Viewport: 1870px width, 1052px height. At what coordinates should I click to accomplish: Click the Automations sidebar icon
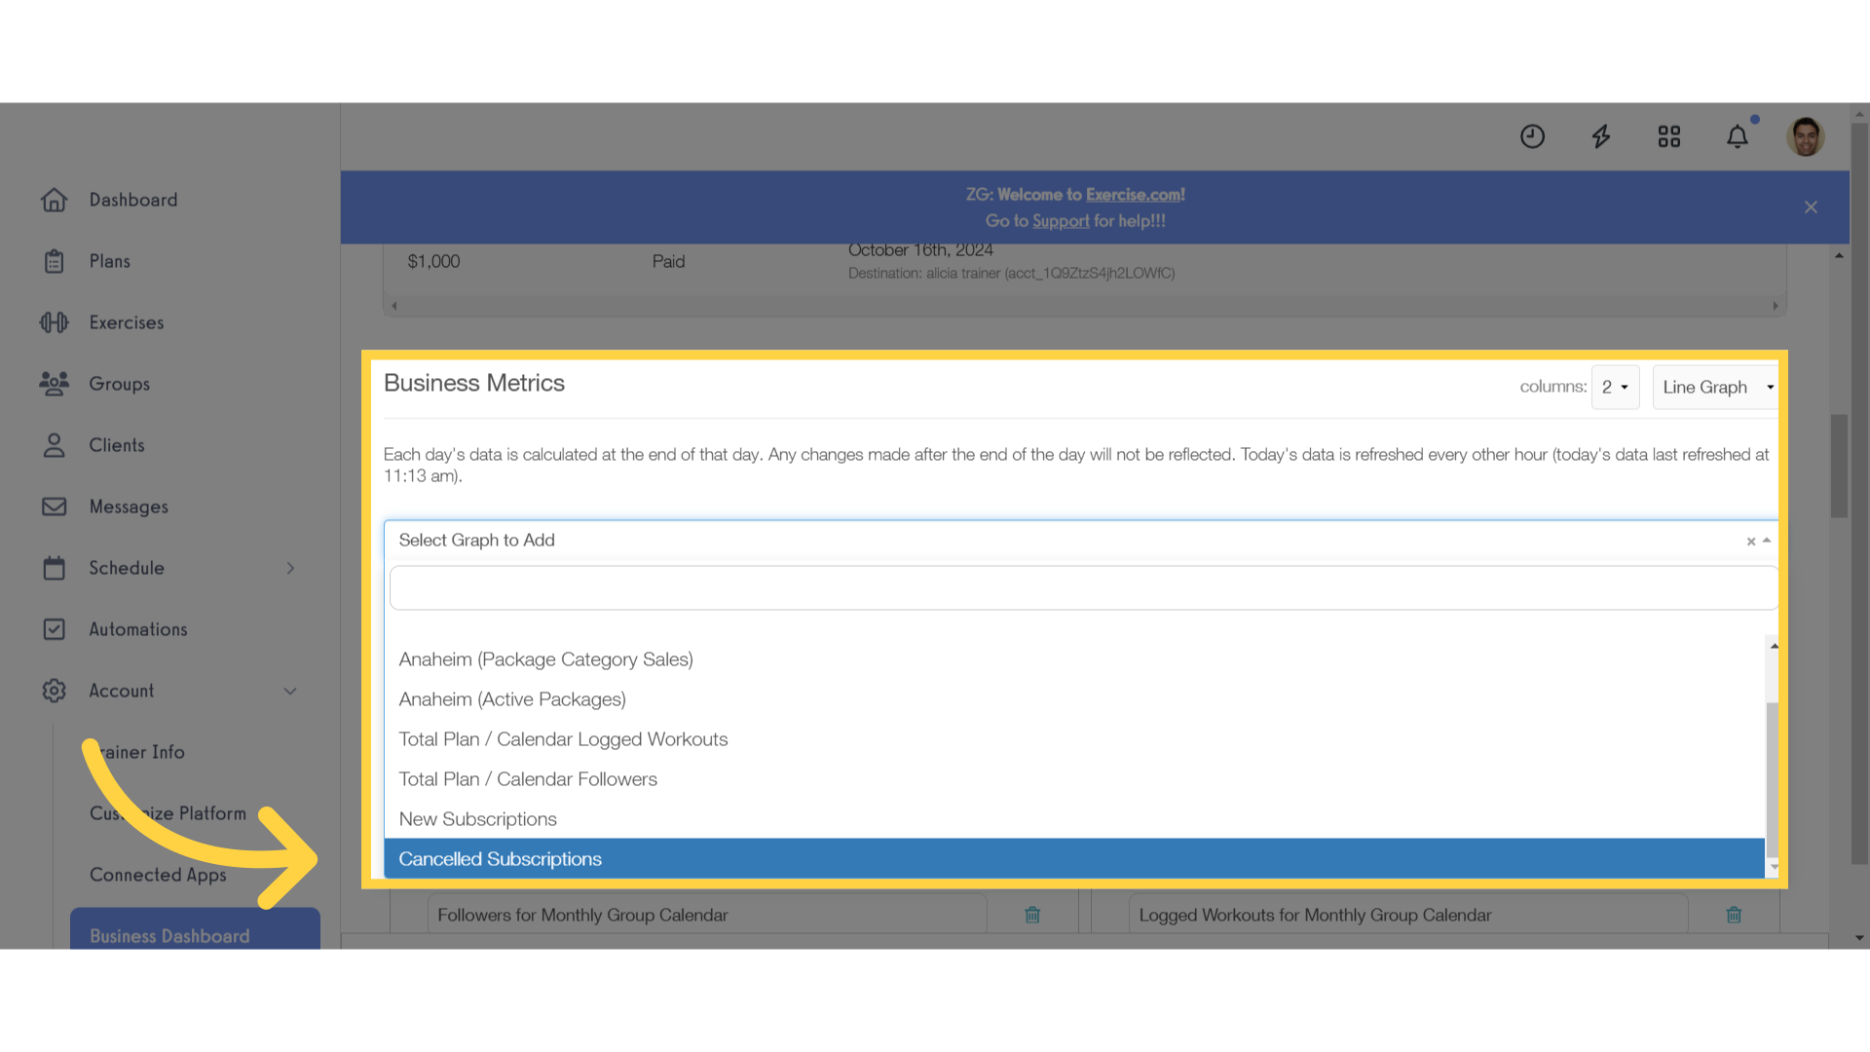(x=53, y=629)
